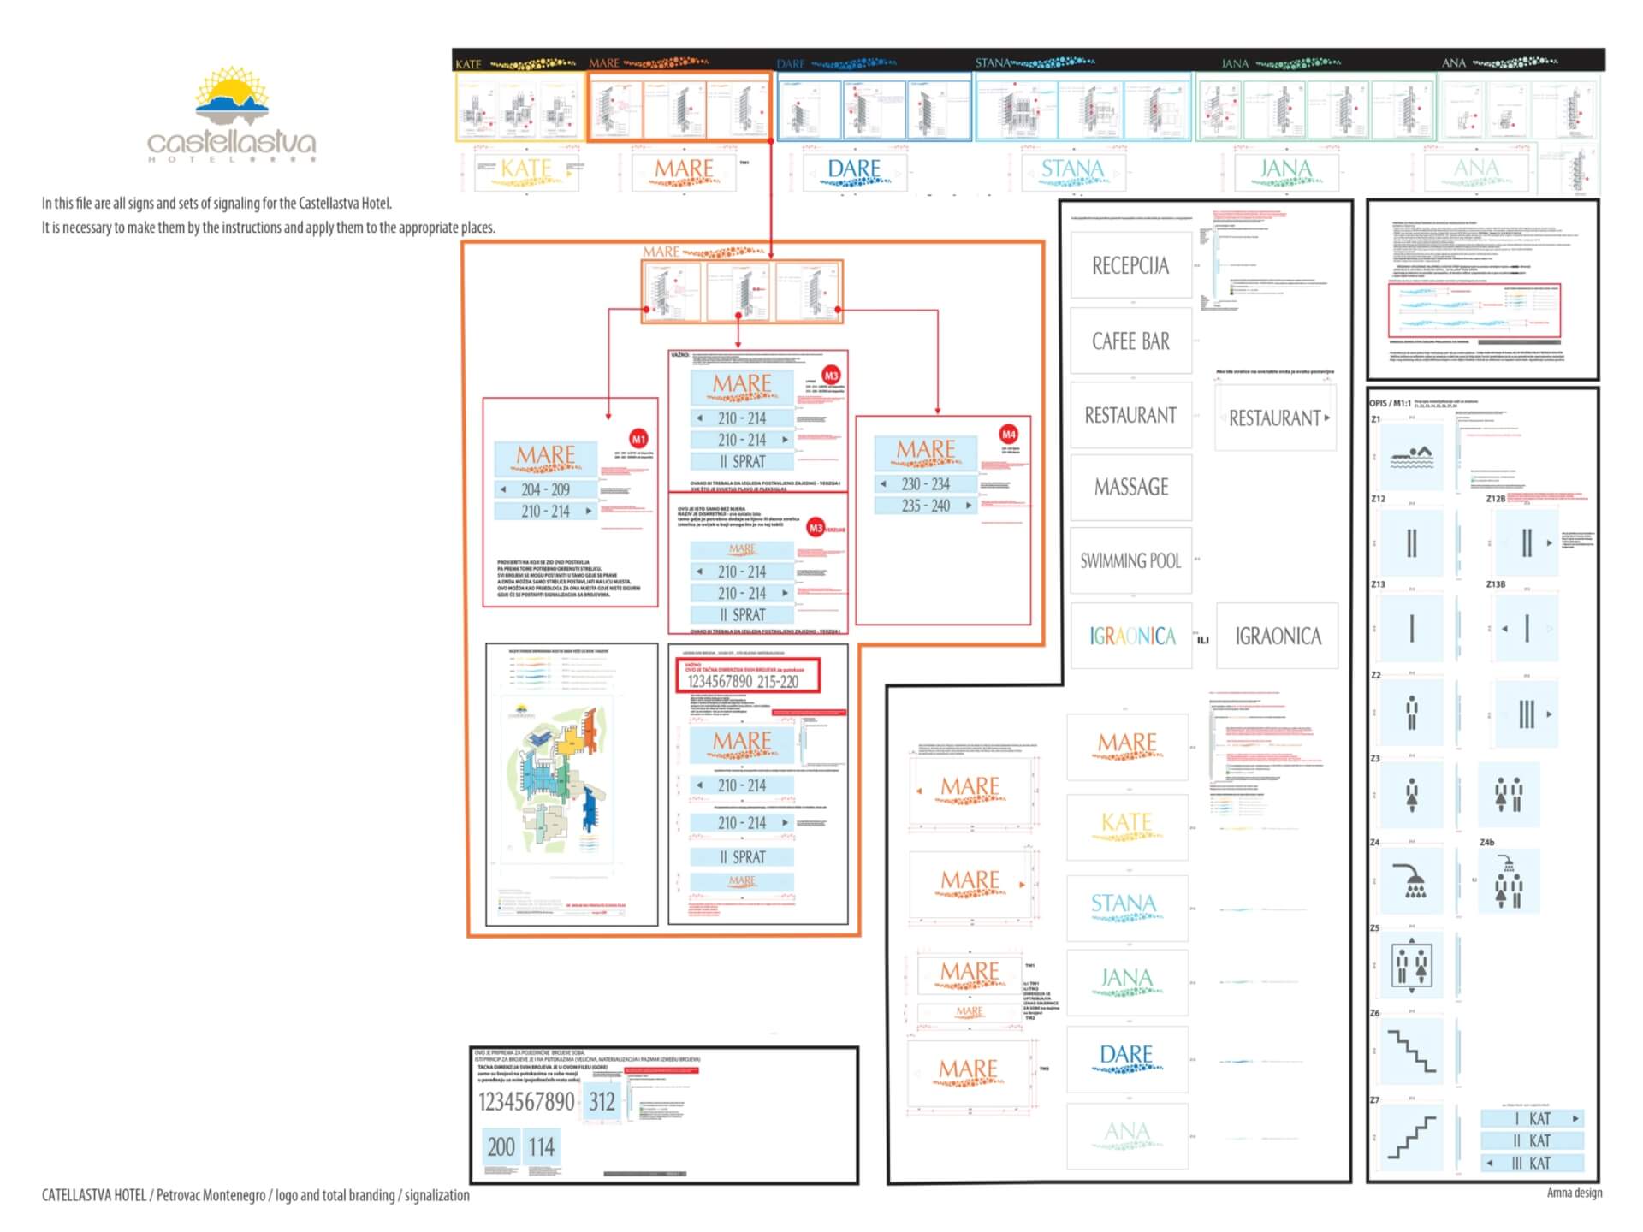This screenshot has height=1232, width=1643.
Task: Click the SWIMMING POOL sign
Action: coord(1130,560)
